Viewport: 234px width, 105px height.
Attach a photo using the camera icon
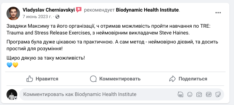pos(199,94)
